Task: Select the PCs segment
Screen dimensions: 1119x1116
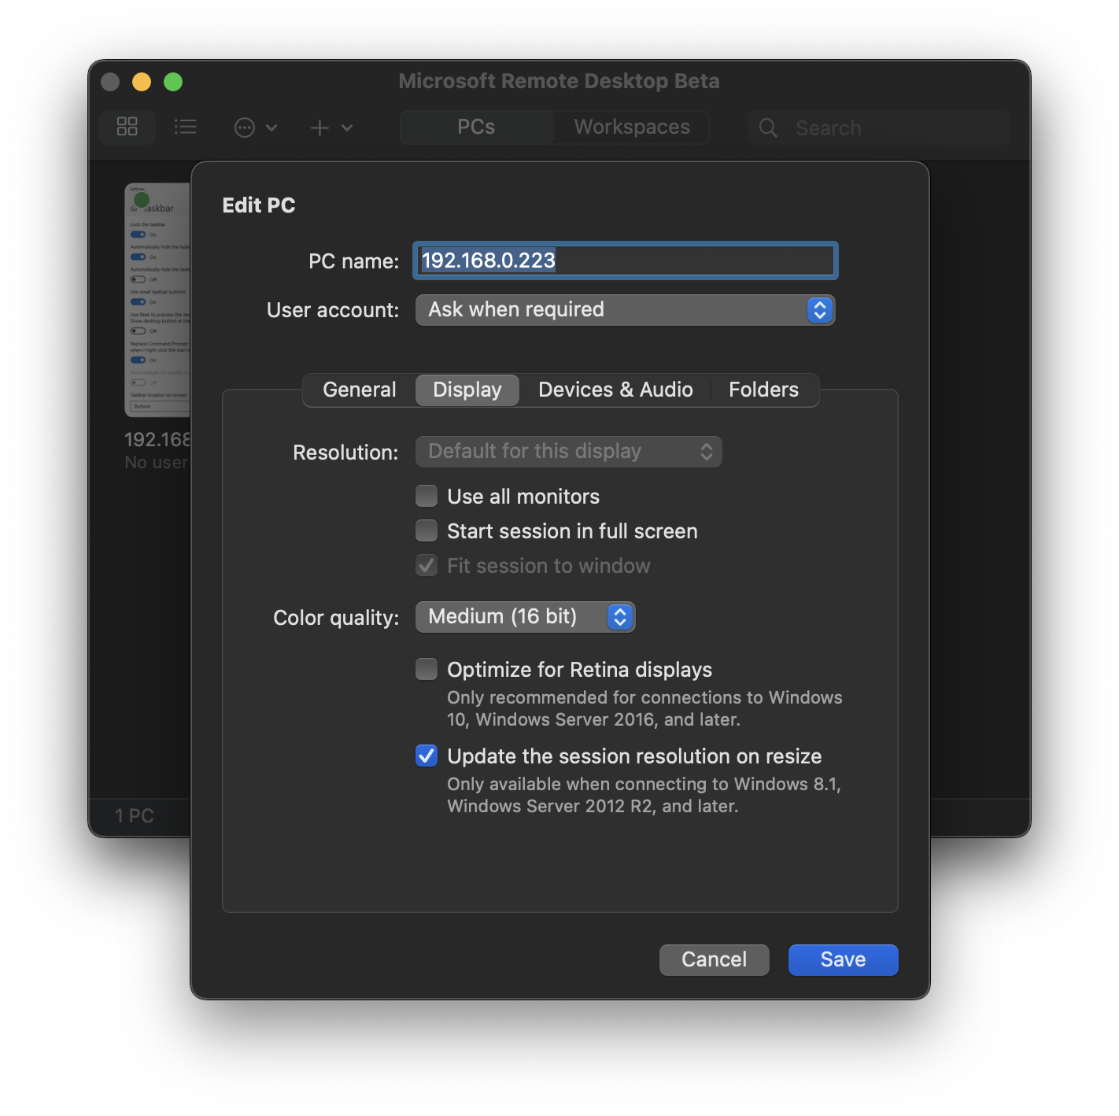Action: tap(476, 127)
